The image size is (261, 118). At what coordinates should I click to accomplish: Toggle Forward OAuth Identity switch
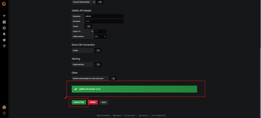pyautogui.click(x=100, y=2)
